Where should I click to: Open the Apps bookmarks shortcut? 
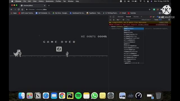13,13
